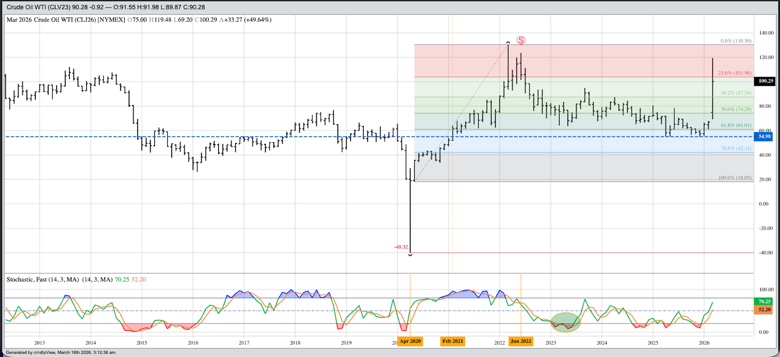Screen dimensions: 780x357
Task: Click the 61.8% (61.01) Fibonacci label
Action: point(736,126)
